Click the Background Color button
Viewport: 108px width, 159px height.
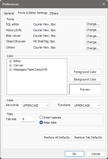click(x=85, y=79)
